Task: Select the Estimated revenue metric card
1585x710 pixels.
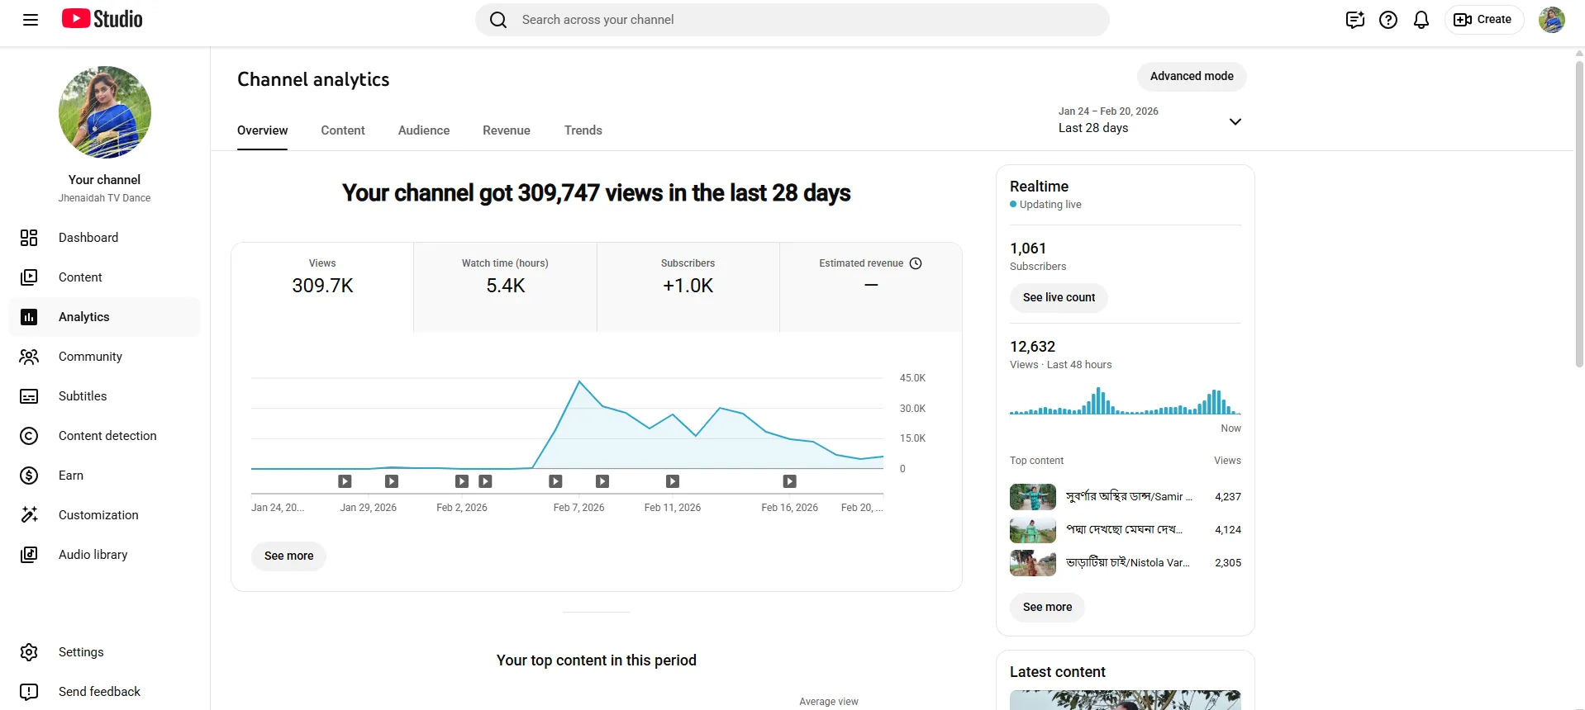Action: 871,287
